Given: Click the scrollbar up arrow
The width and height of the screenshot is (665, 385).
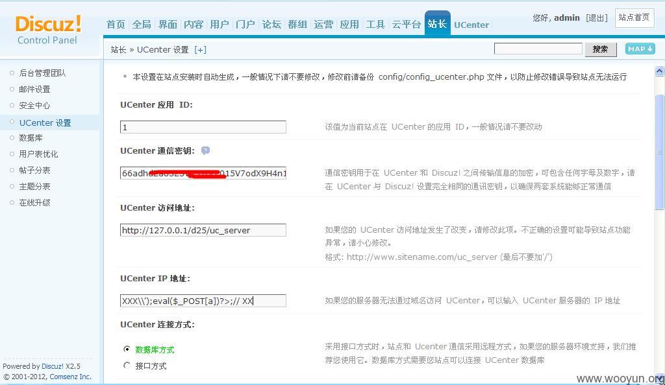Looking at the screenshot, I should [659, 71].
